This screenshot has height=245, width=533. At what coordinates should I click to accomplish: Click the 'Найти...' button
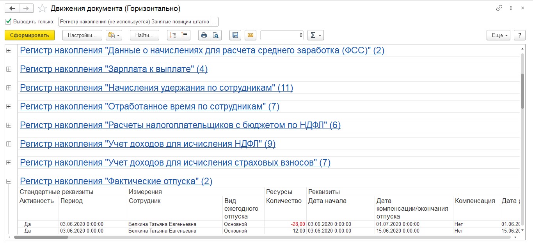click(144, 35)
